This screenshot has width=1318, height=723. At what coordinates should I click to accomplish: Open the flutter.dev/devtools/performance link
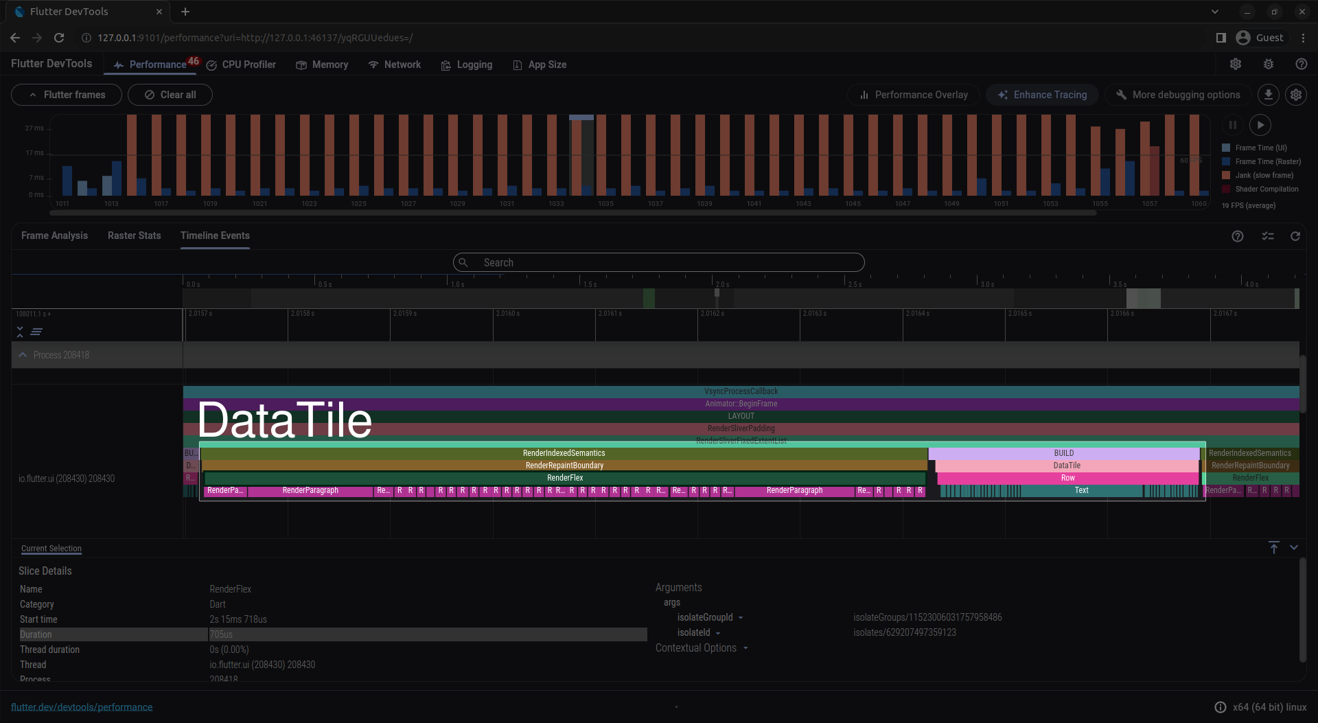tap(82, 707)
